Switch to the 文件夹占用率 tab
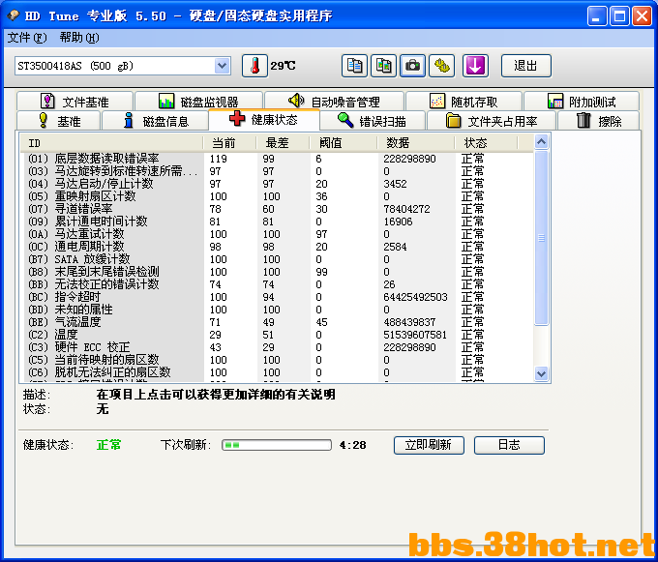The height and width of the screenshot is (562, 658). pos(492,121)
